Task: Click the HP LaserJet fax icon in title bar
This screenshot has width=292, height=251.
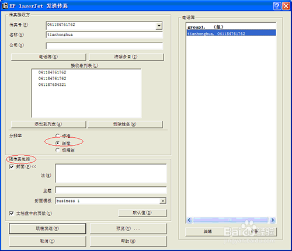Action: [x=5, y=6]
